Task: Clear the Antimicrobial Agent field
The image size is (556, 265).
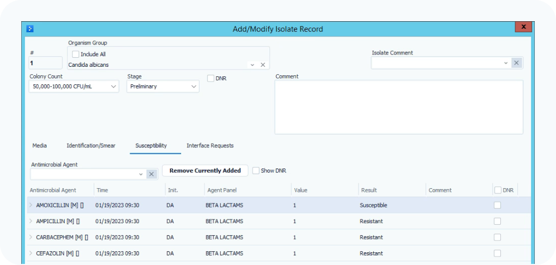Action: [151, 174]
